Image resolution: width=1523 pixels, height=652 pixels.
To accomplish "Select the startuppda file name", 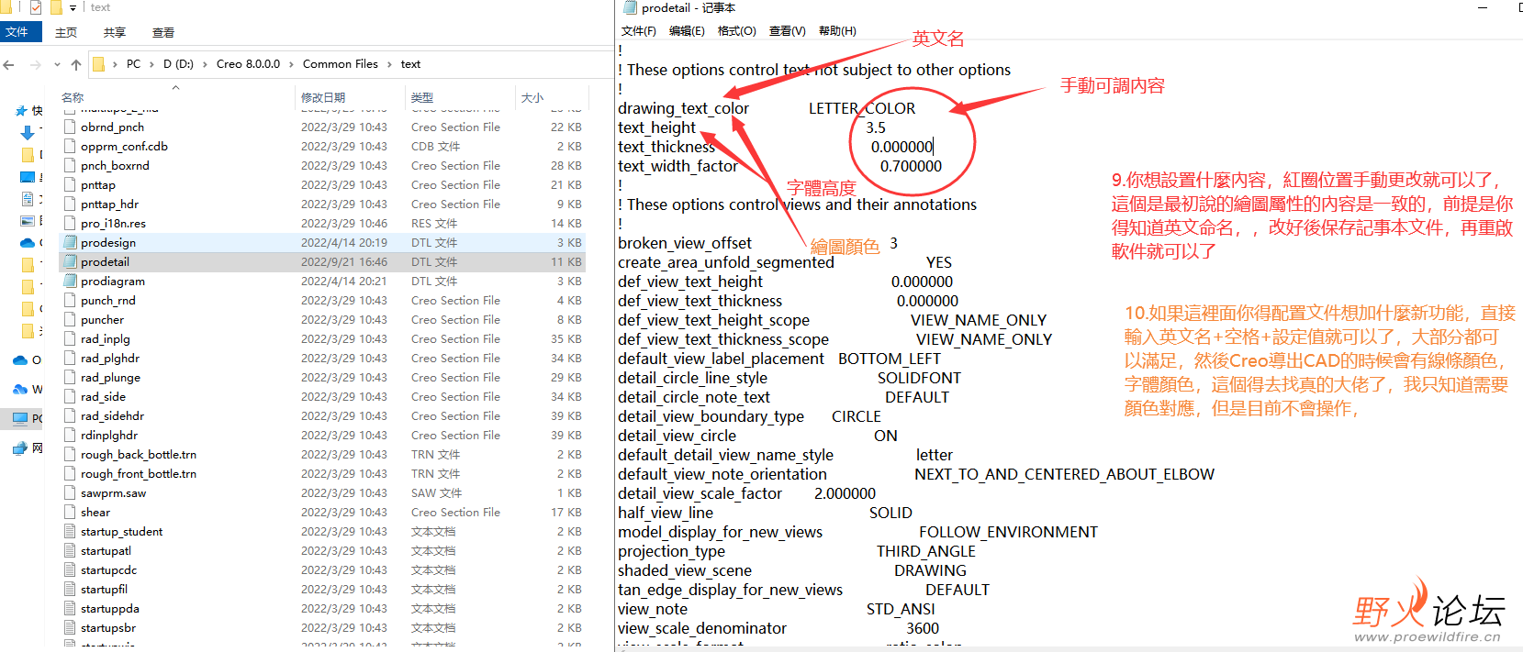I will point(110,609).
